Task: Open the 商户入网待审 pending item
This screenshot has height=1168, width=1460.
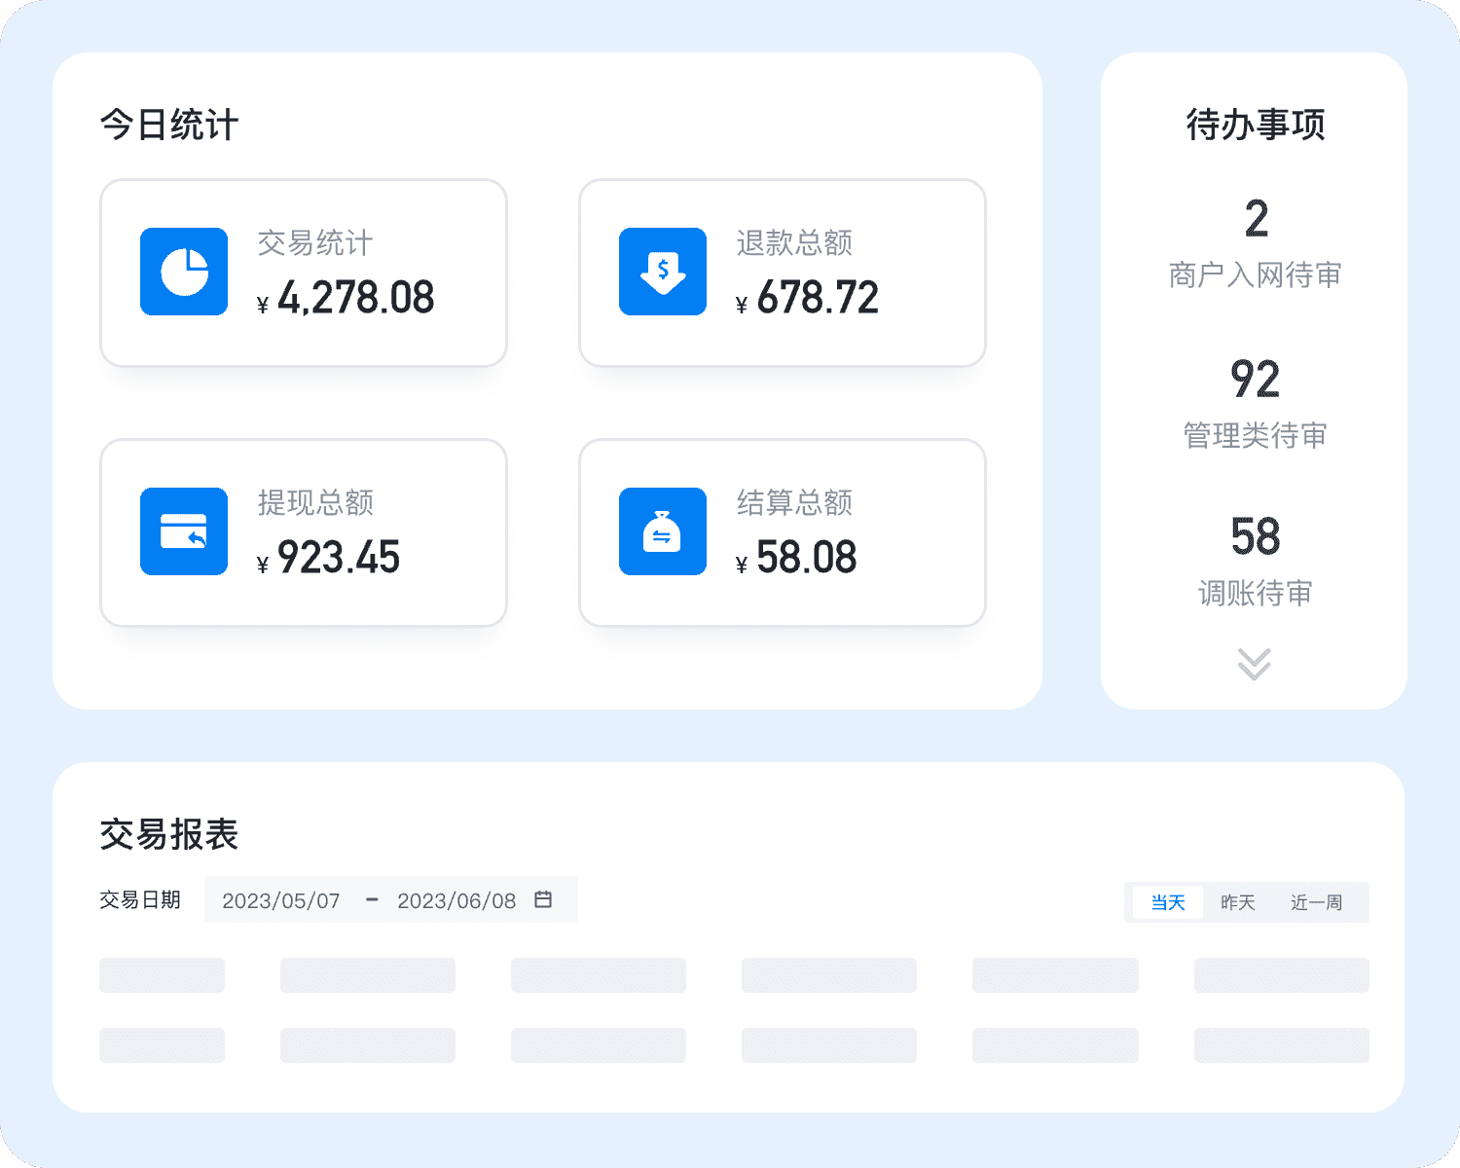Action: (1255, 275)
